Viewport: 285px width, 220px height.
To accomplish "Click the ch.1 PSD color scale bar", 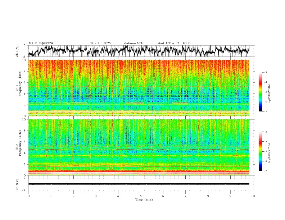I will coord(260,92).
